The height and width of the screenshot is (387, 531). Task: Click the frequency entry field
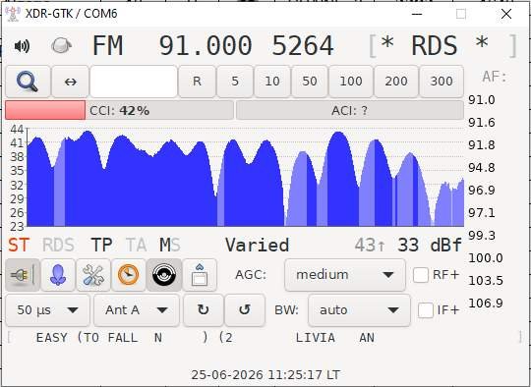(x=134, y=82)
